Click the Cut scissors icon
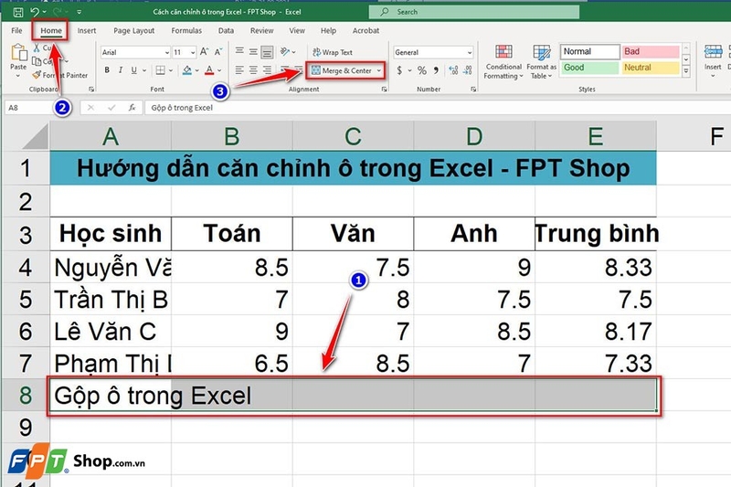 tap(37, 48)
